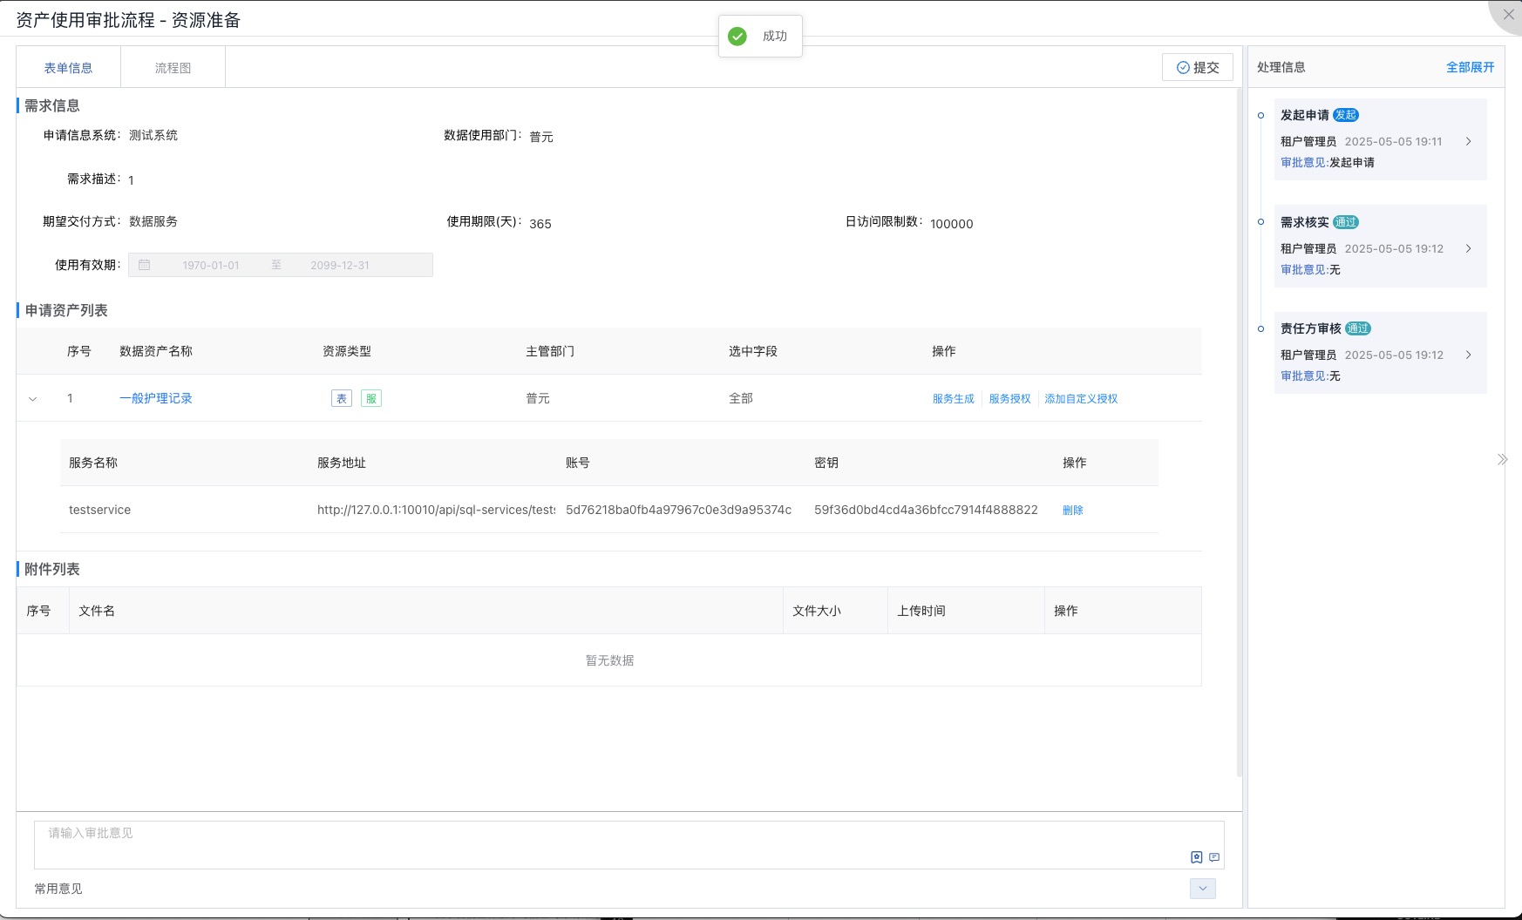This screenshot has height=920, width=1522.
Task: Click the 服 resource type badge
Action: pos(371,398)
